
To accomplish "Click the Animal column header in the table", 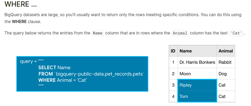I will pos(226,51).
